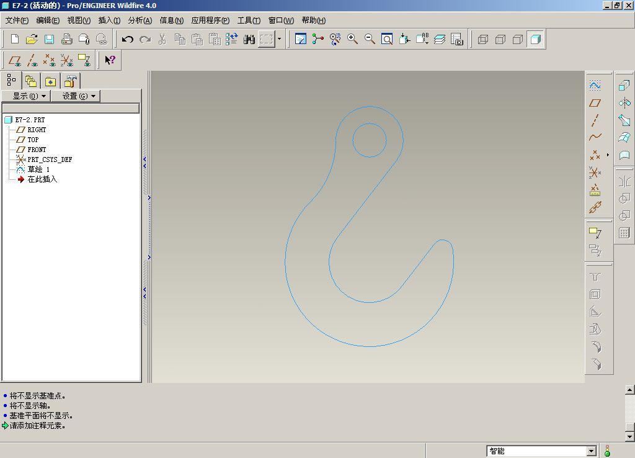Image resolution: width=635 pixels, height=458 pixels.
Task: Toggle datum points display on or off
Action: coord(50,60)
